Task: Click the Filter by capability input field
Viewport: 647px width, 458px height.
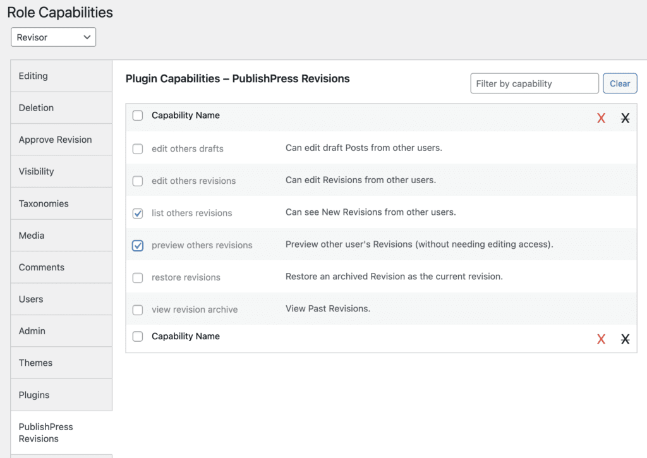Action: (x=534, y=83)
